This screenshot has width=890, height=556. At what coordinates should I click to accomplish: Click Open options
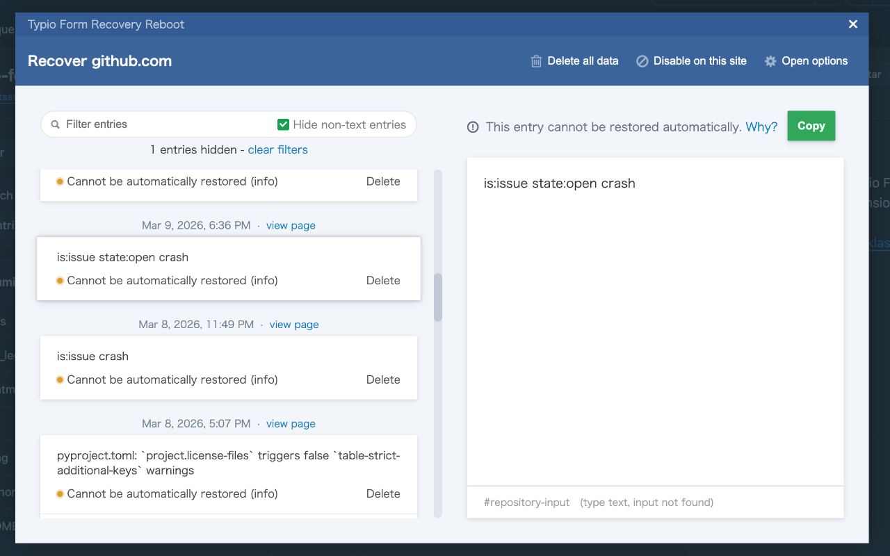(x=806, y=61)
